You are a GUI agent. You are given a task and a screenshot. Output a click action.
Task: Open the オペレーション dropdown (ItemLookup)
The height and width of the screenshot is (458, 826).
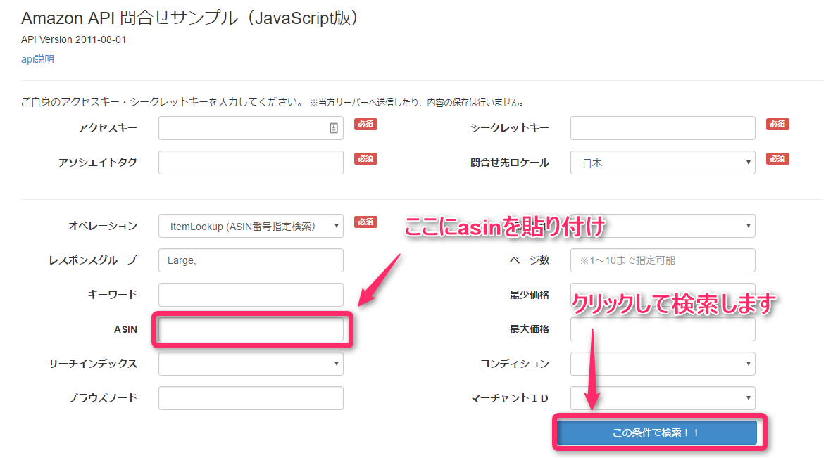click(251, 226)
